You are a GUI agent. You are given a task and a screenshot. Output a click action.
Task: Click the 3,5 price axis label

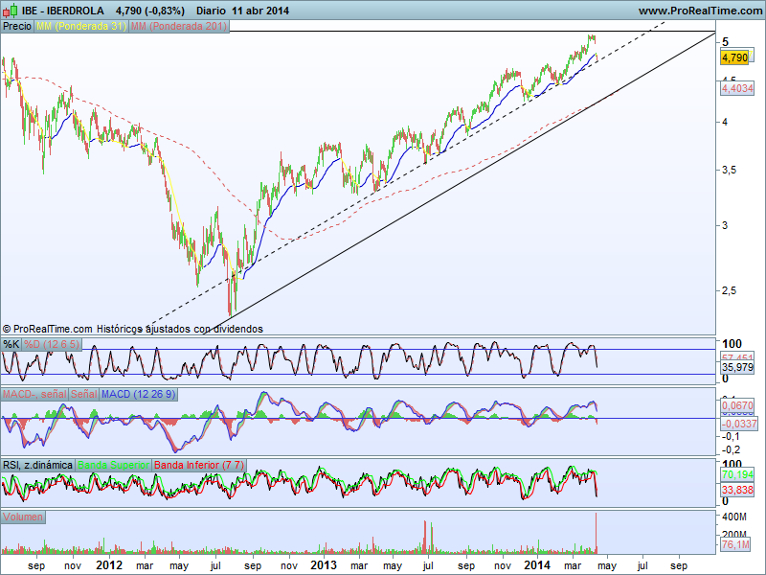pos(731,171)
